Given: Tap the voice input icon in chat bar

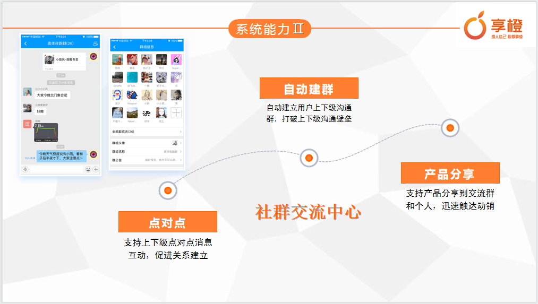Looking at the screenshot, I should pos(25,169).
